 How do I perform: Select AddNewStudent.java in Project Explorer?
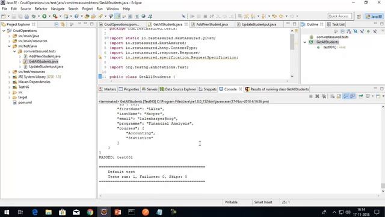pos(45,56)
